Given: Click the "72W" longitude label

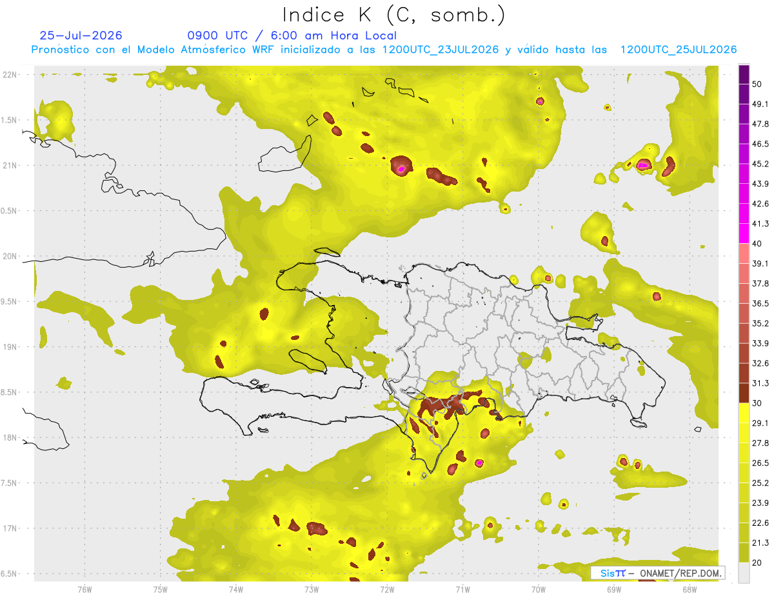Looking at the screenshot, I should point(387,590).
